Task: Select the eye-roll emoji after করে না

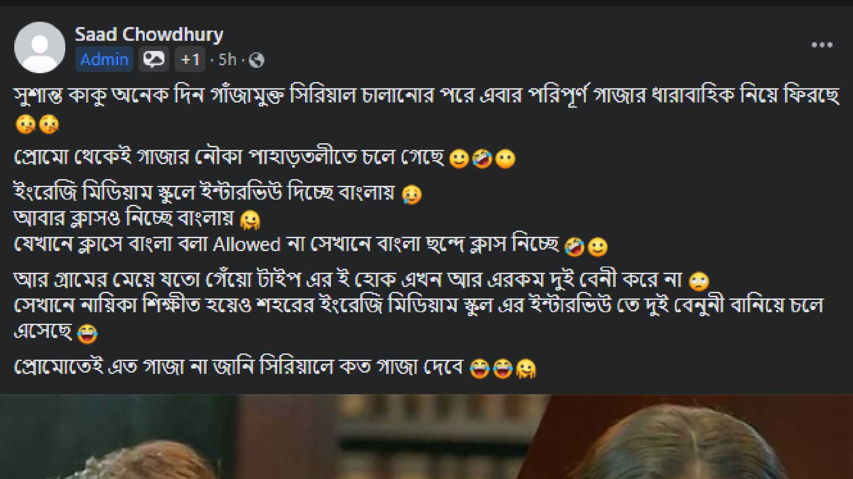Action: click(x=699, y=281)
